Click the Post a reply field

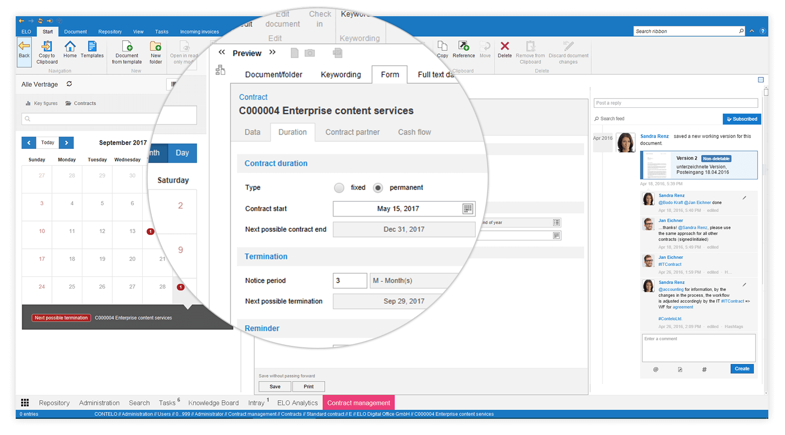[676, 103]
